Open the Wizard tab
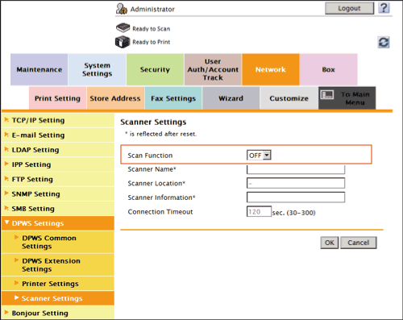Viewport: 403px width, 320px height. (x=231, y=98)
